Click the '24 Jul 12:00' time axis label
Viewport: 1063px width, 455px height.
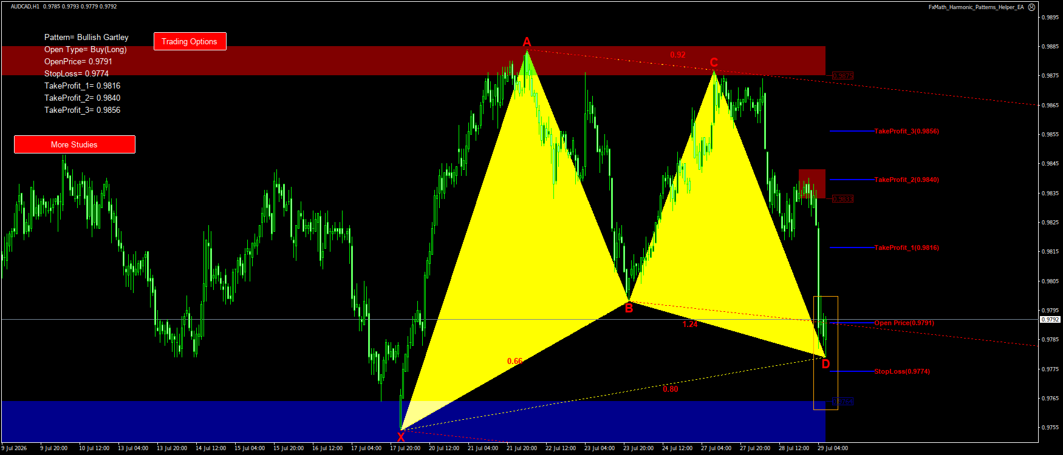[677, 448]
